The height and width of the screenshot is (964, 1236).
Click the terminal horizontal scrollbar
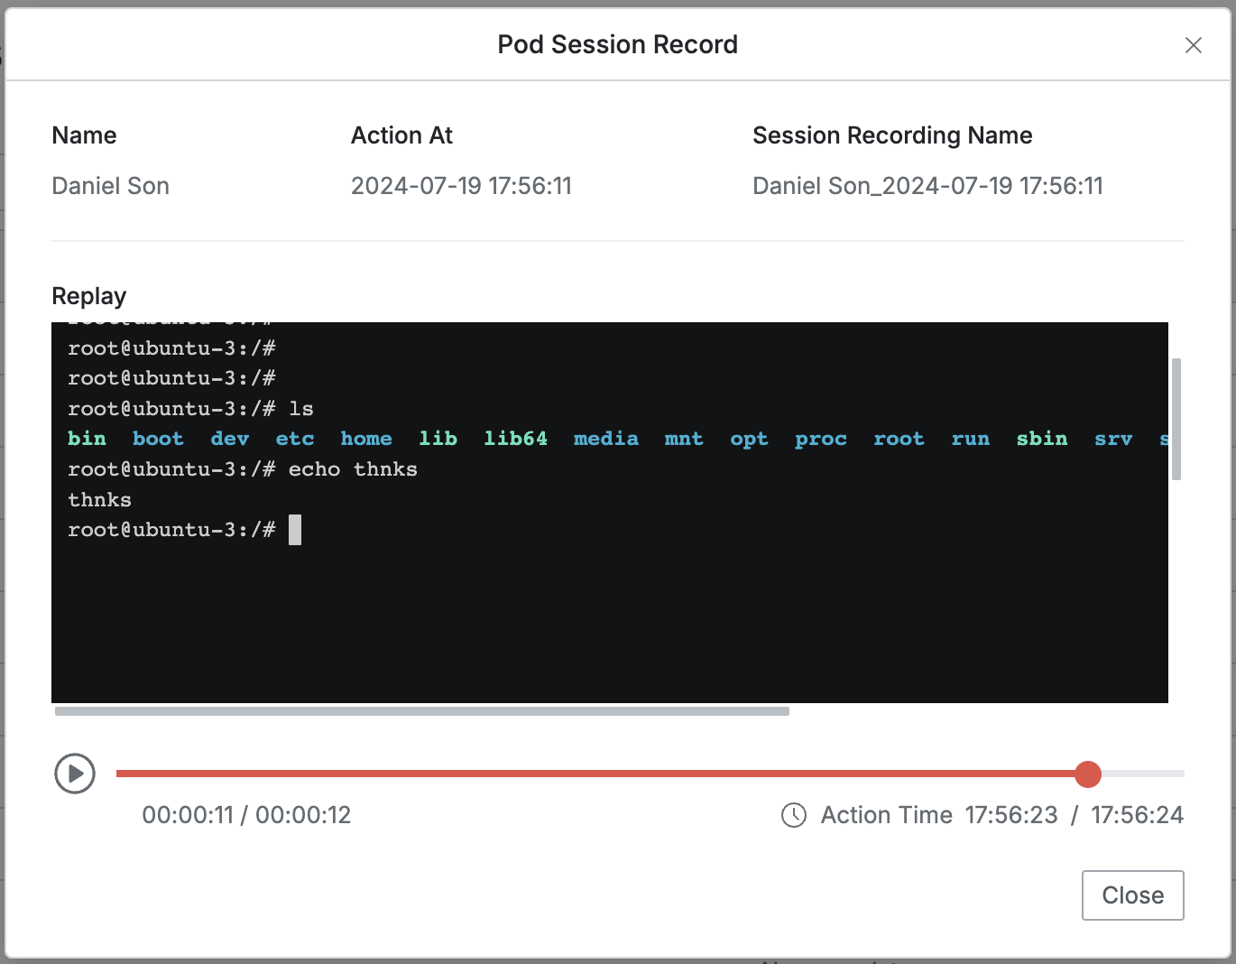click(422, 711)
